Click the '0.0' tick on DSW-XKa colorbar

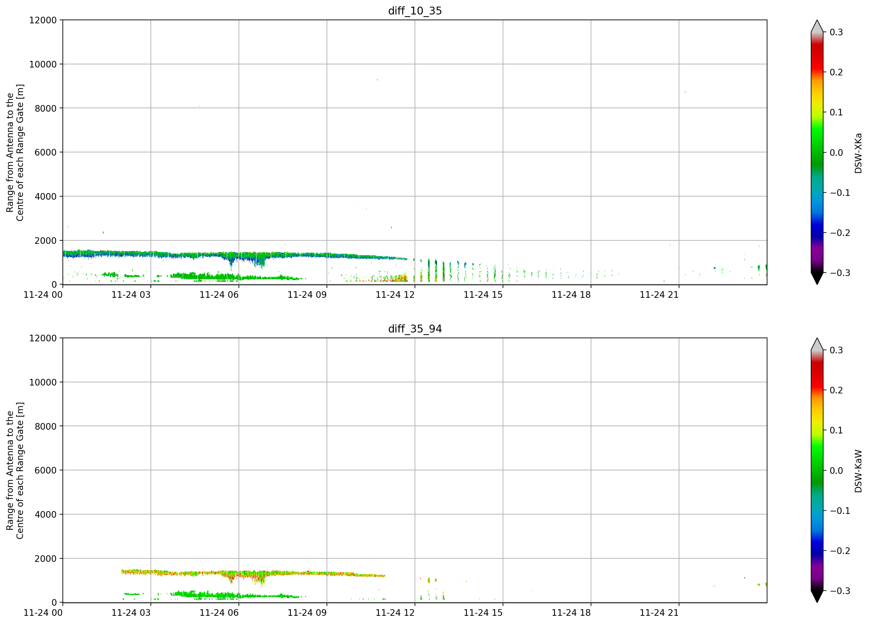[836, 152]
